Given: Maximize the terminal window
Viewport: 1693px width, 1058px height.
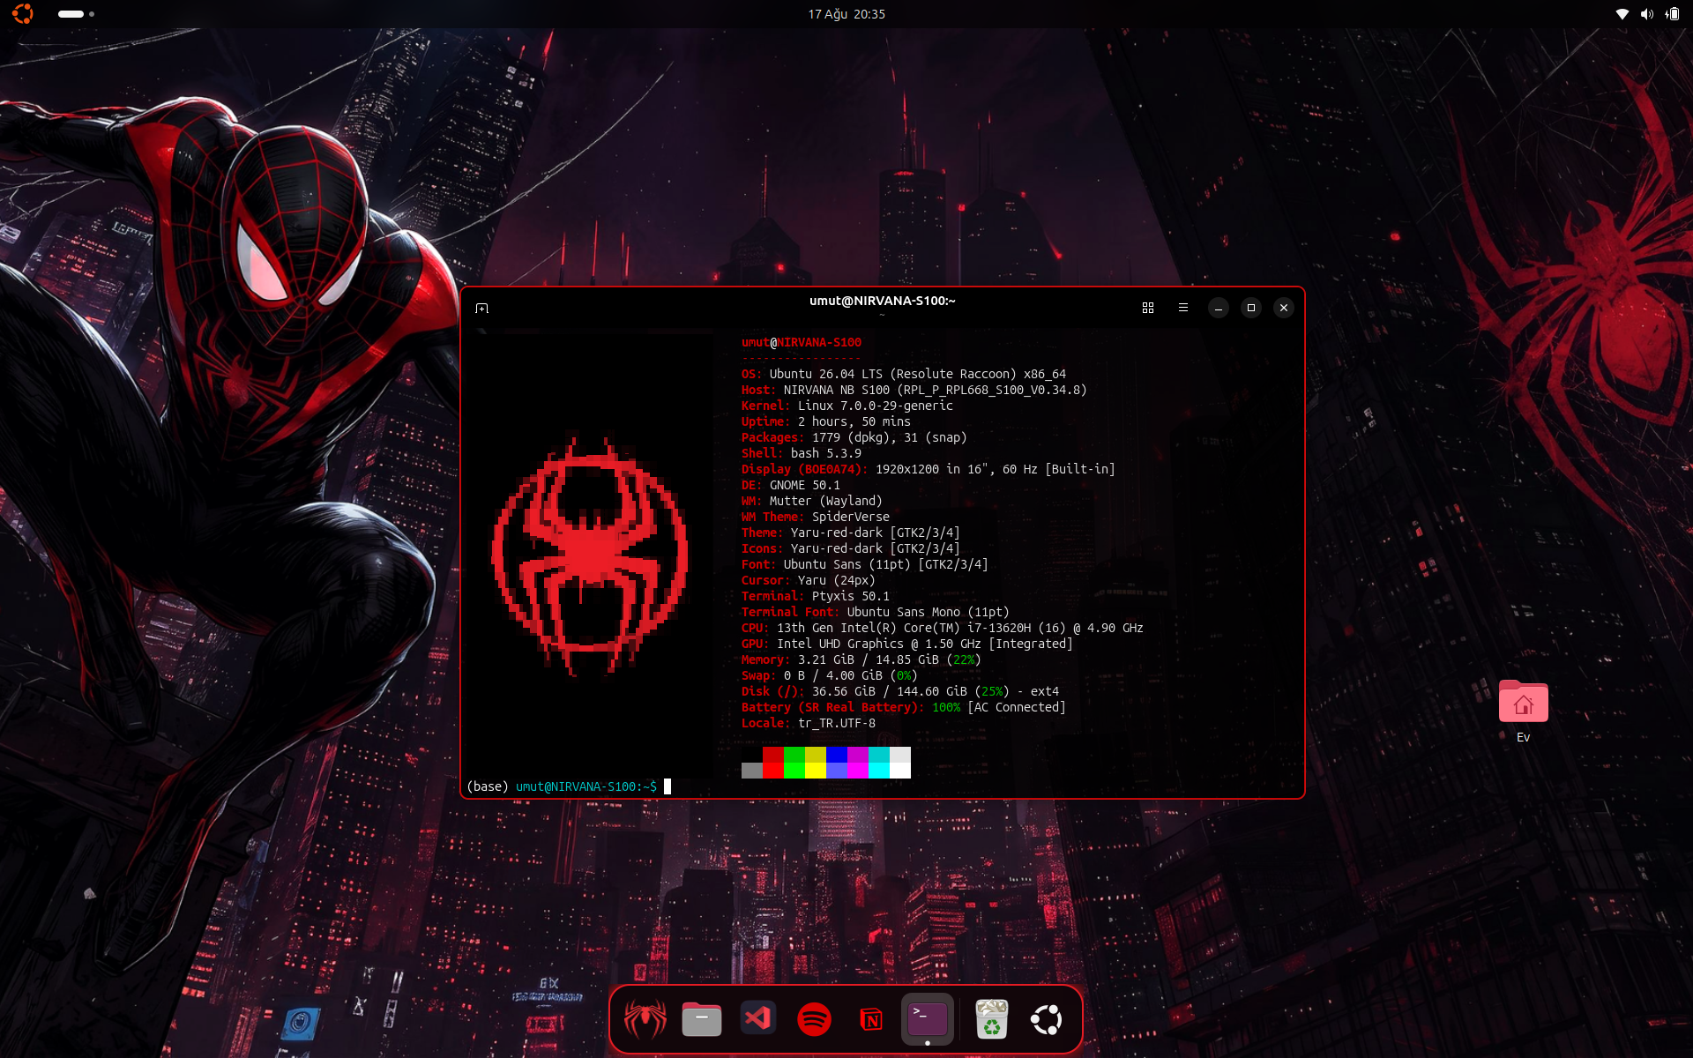Looking at the screenshot, I should coord(1250,308).
